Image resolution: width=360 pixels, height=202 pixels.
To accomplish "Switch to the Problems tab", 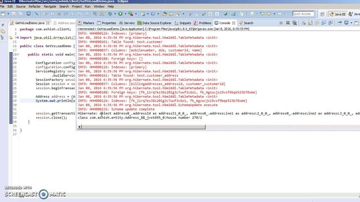I will [x=202, y=23].
